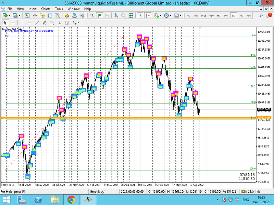
Task: Open the Profiles toolbar icon
Action: point(15,15)
